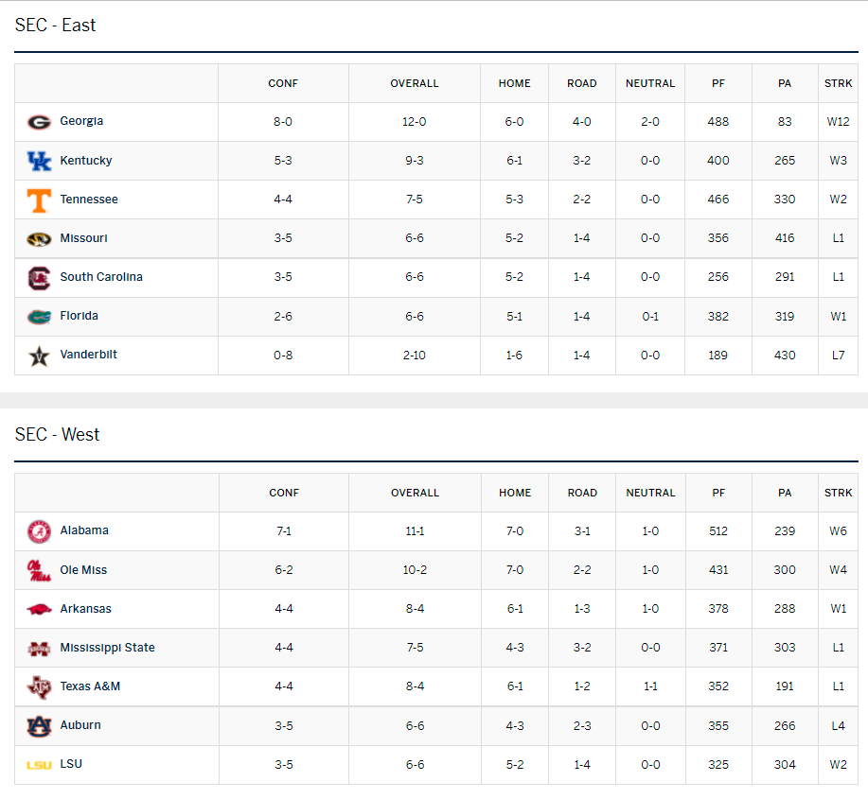Click the Arkansas Razorbacks hog logo
The height and width of the screenshot is (799, 868).
click(x=39, y=609)
